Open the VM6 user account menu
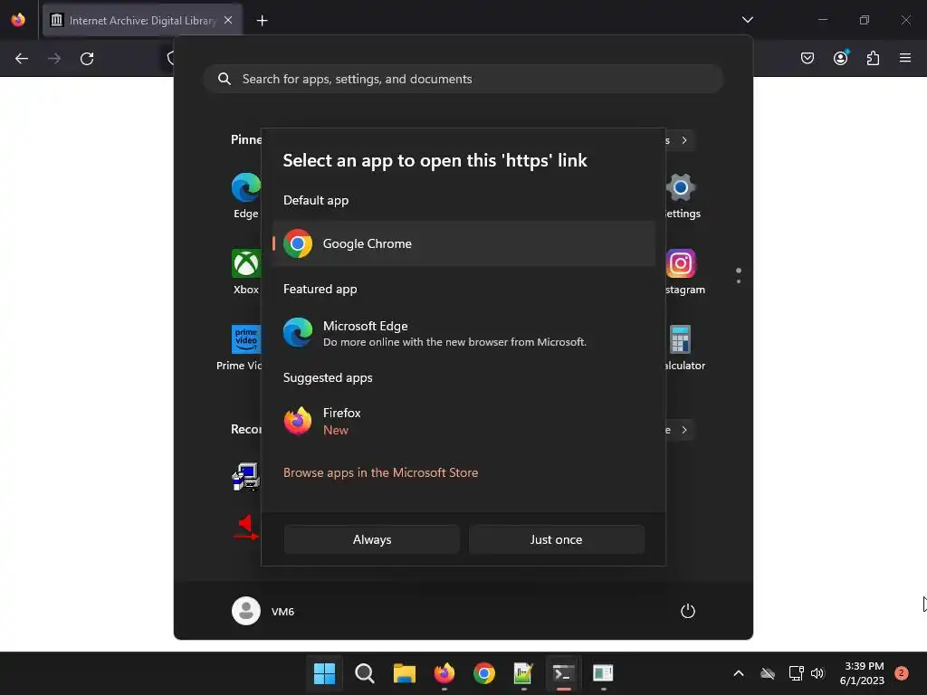This screenshot has height=695, width=927. [x=263, y=611]
